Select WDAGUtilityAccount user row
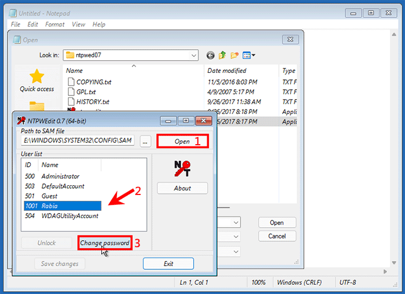The image size is (405, 294). tap(62, 216)
